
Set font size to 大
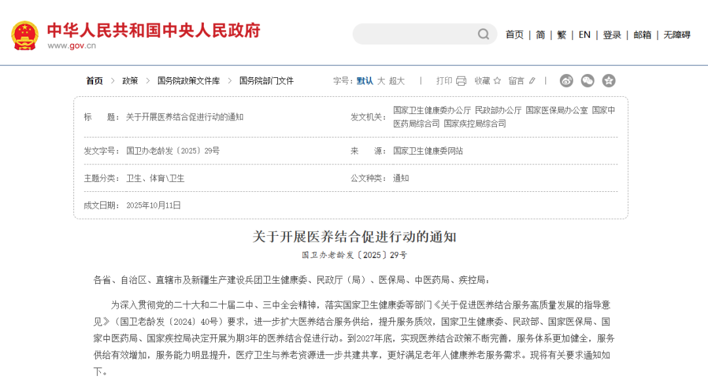[x=381, y=81]
